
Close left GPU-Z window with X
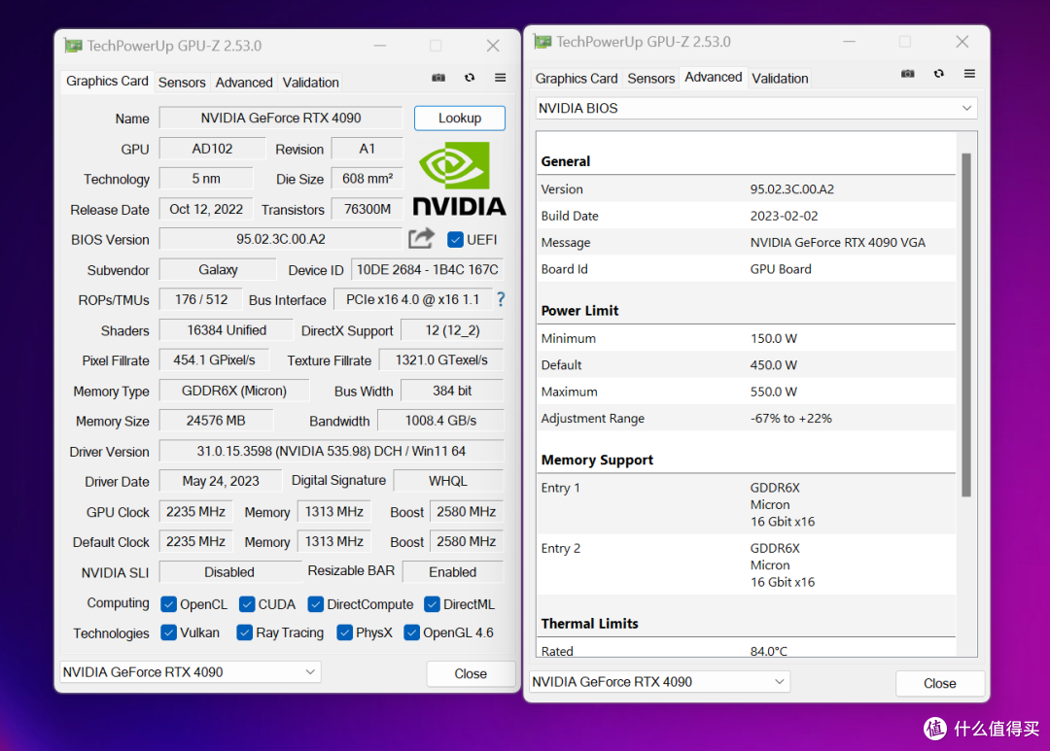[x=493, y=46]
